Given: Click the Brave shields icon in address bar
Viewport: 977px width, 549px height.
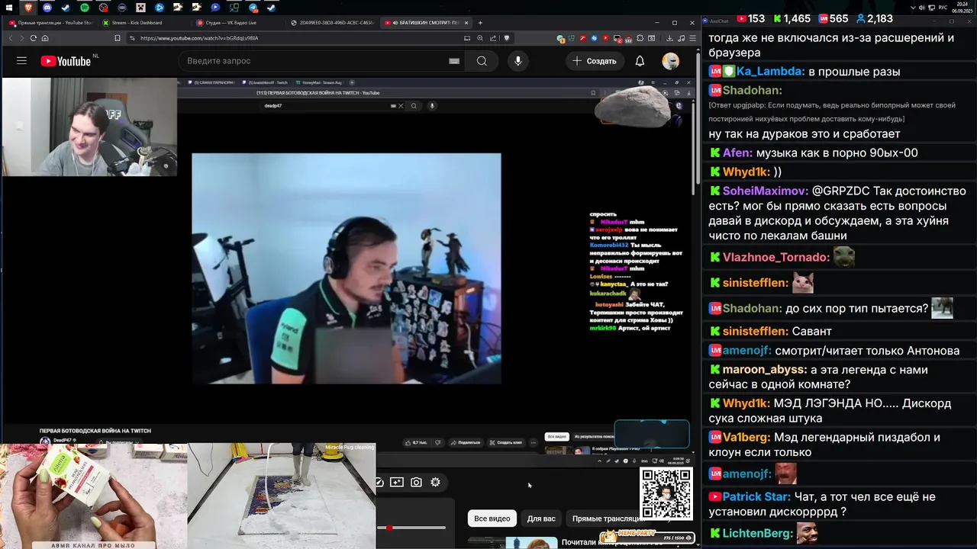Looking at the screenshot, I should 506,38.
